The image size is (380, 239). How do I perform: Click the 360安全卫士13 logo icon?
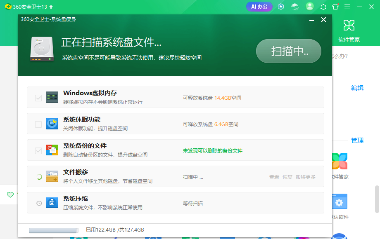coord(8,7)
